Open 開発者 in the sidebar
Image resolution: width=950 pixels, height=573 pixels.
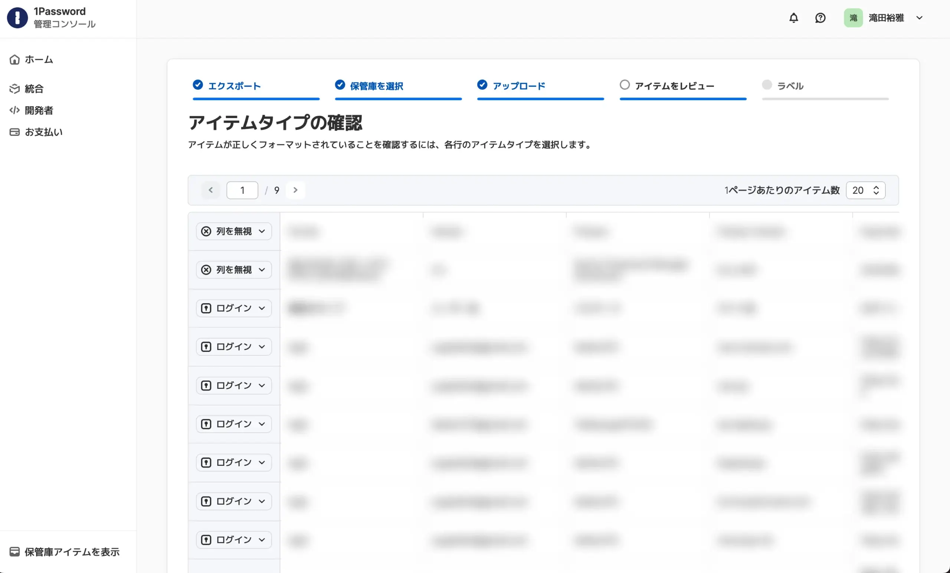31,110
